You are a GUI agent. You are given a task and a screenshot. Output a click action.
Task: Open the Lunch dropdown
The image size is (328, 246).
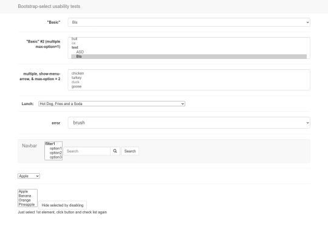tap(112, 104)
